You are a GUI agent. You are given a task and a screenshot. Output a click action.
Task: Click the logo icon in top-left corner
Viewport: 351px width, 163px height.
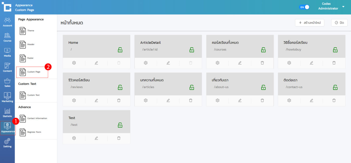(x=7, y=7)
